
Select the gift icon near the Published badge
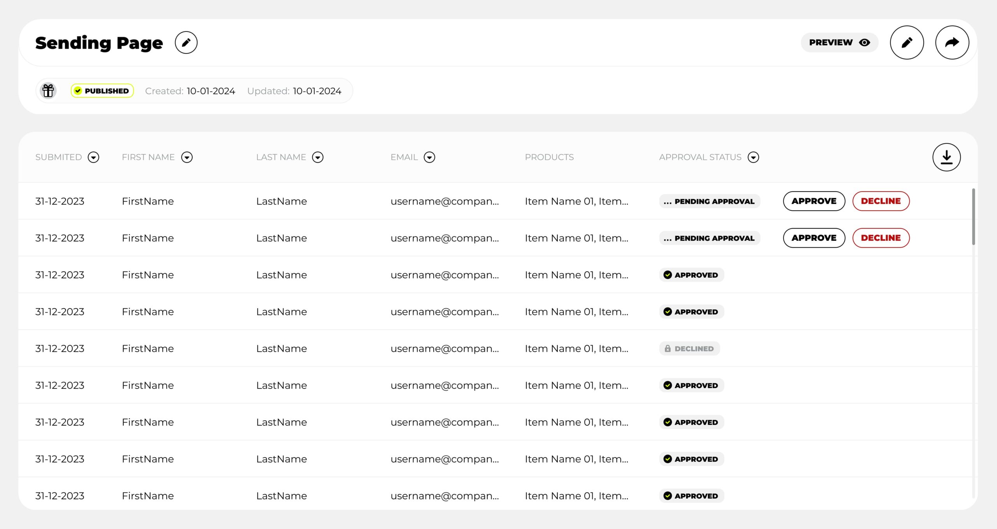(x=48, y=90)
